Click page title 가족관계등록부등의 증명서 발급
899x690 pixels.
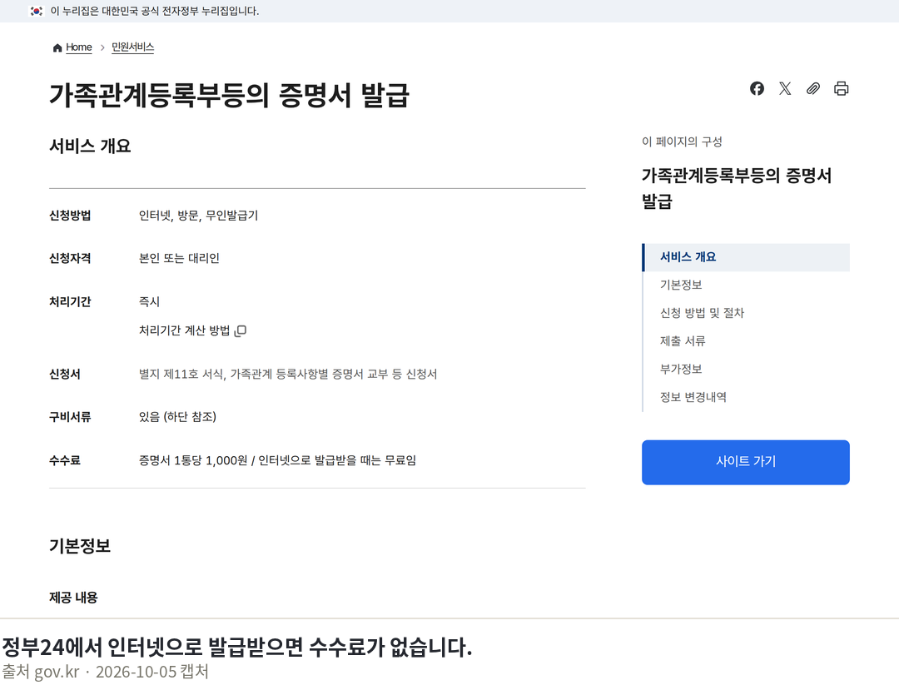[x=230, y=95]
